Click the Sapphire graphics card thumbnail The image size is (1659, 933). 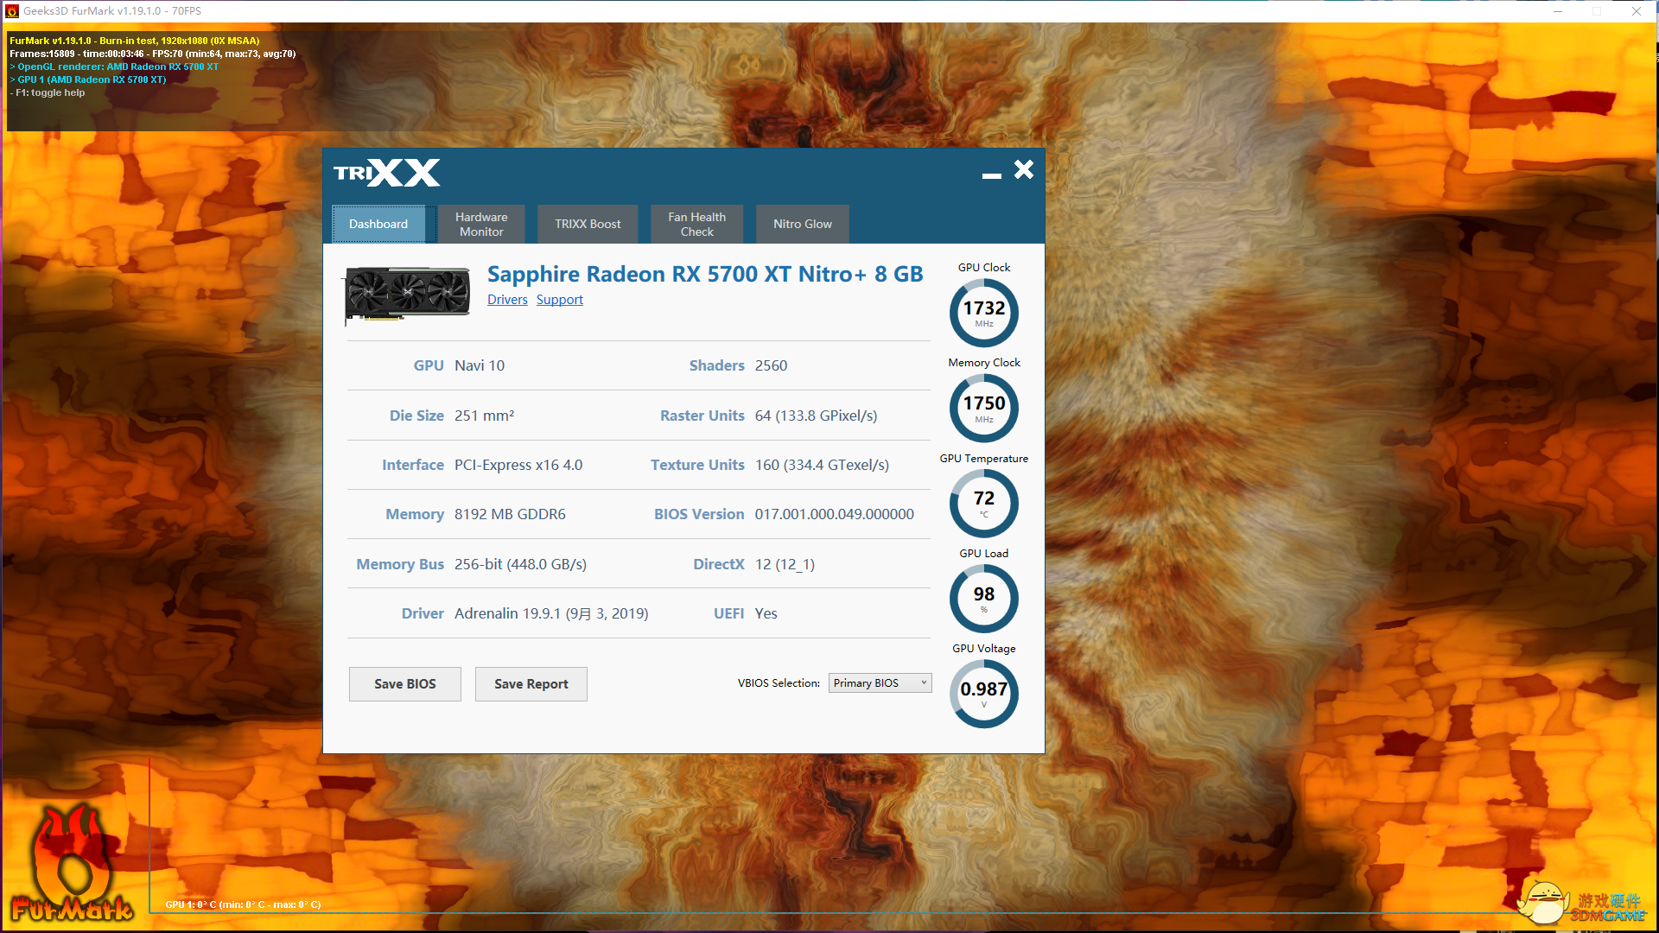408,295
